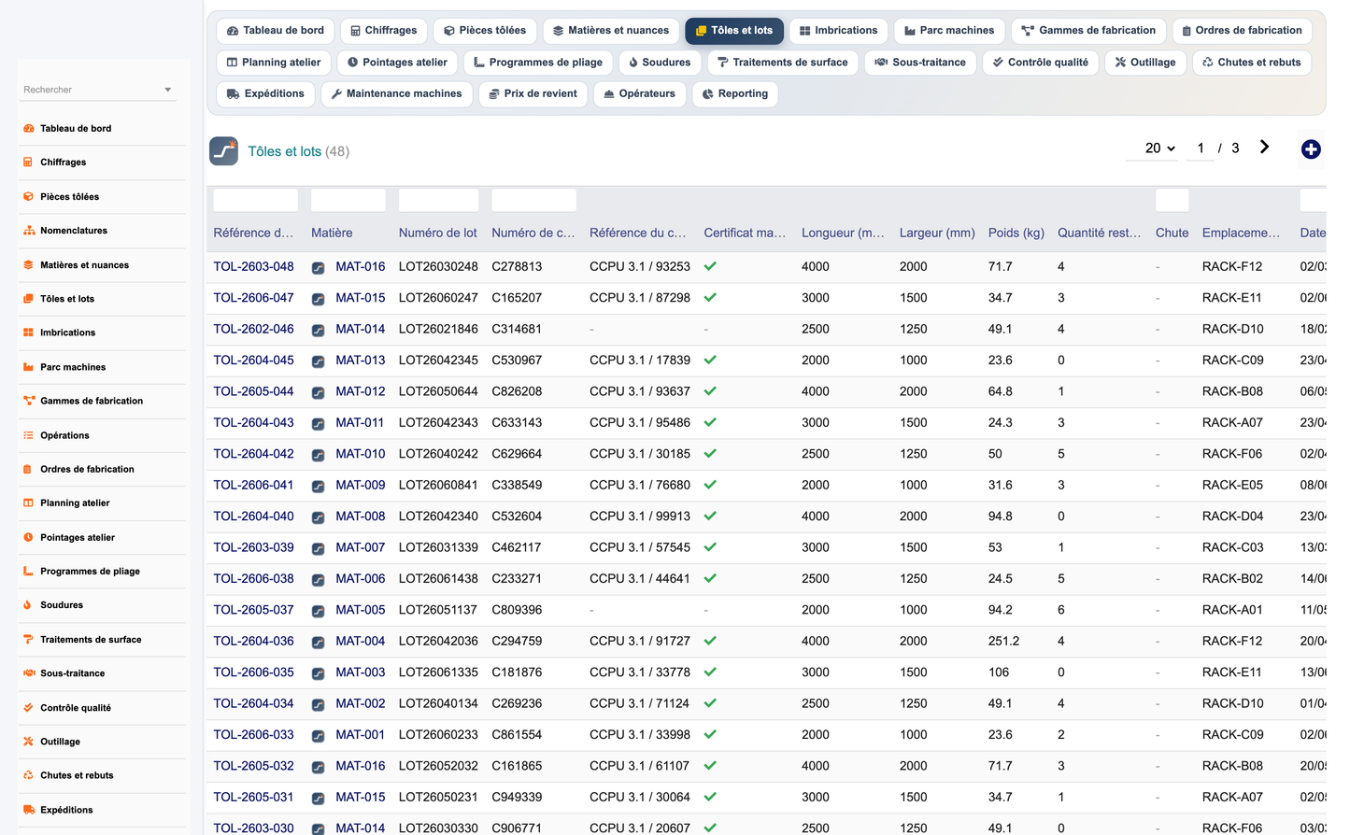
Task: Click order number C809396
Action: click(517, 610)
